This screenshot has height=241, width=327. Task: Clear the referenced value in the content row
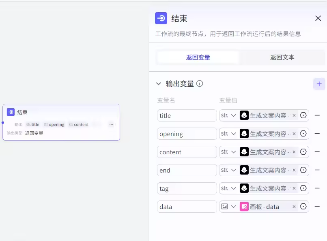(294, 152)
